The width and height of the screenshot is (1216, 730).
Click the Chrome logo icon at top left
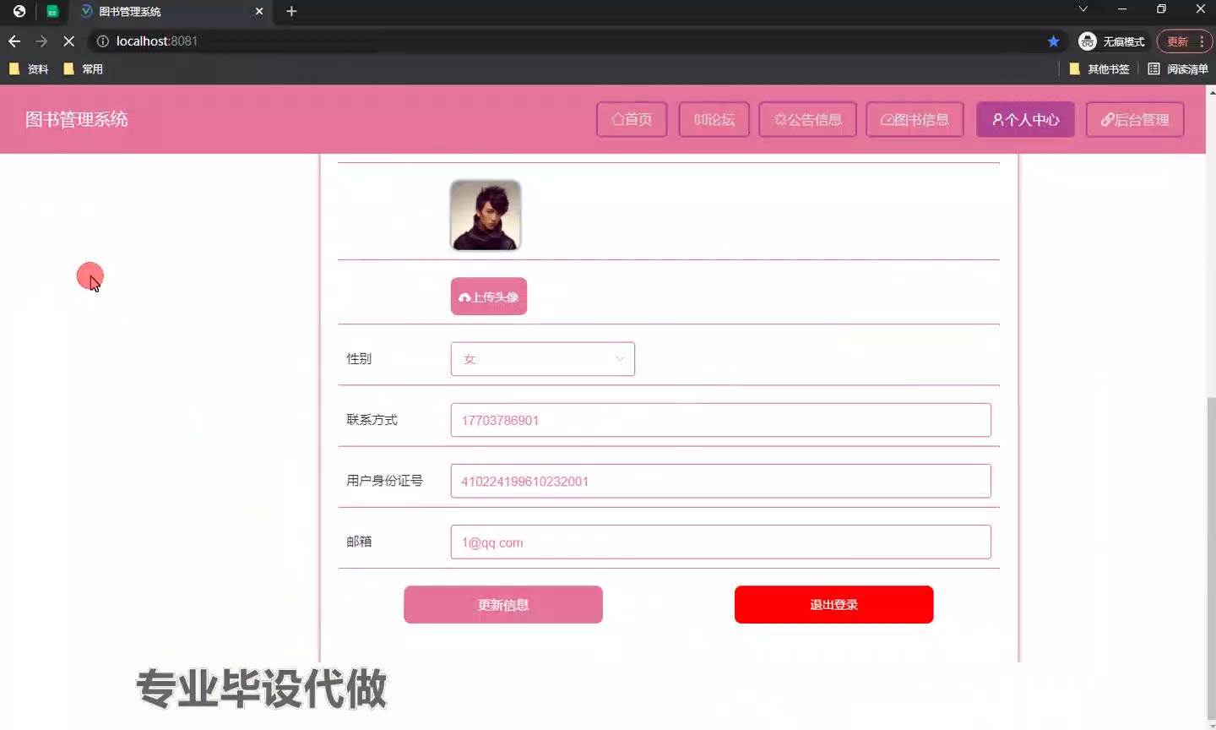tap(19, 12)
